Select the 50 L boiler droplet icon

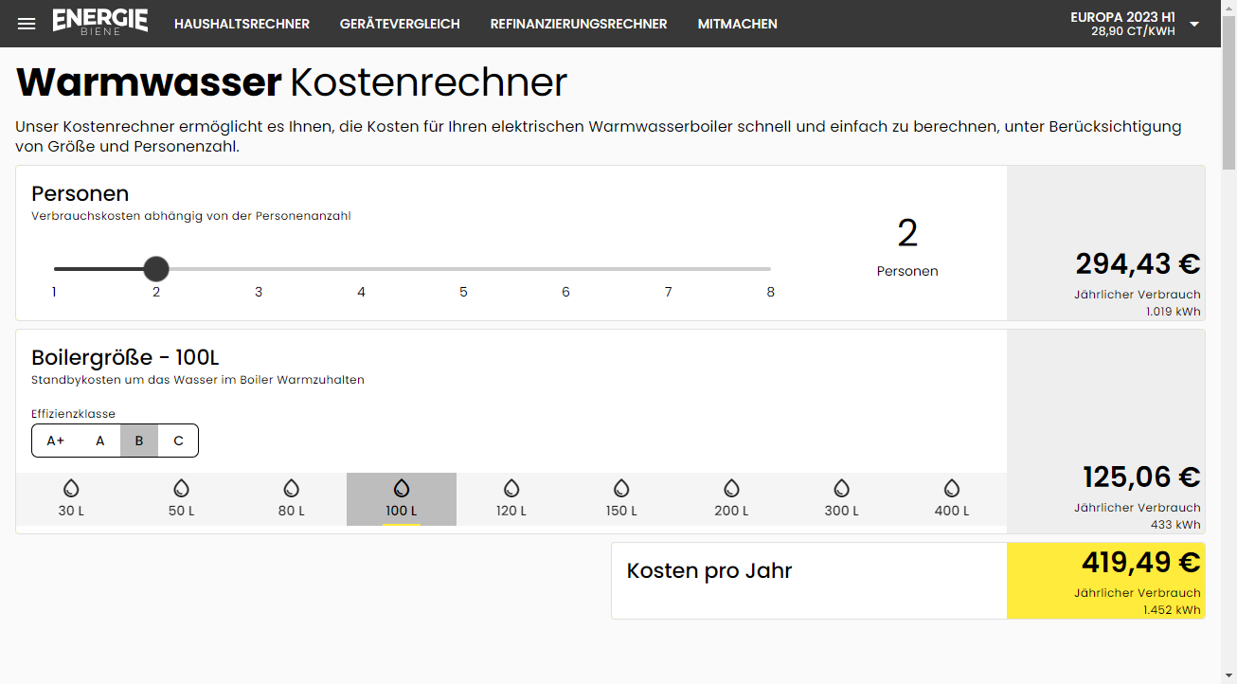[x=181, y=489]
